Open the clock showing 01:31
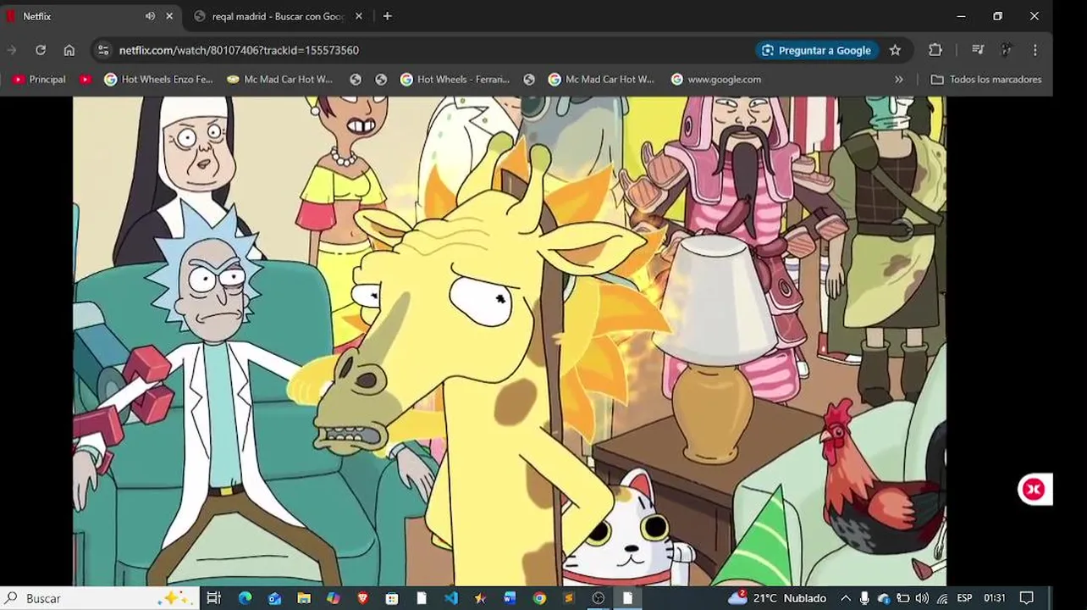1087x610 pixels. point(995,598)
